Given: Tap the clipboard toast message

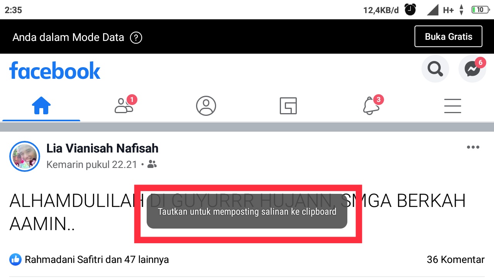Looking at the screenshot, I should pos(247,212).
